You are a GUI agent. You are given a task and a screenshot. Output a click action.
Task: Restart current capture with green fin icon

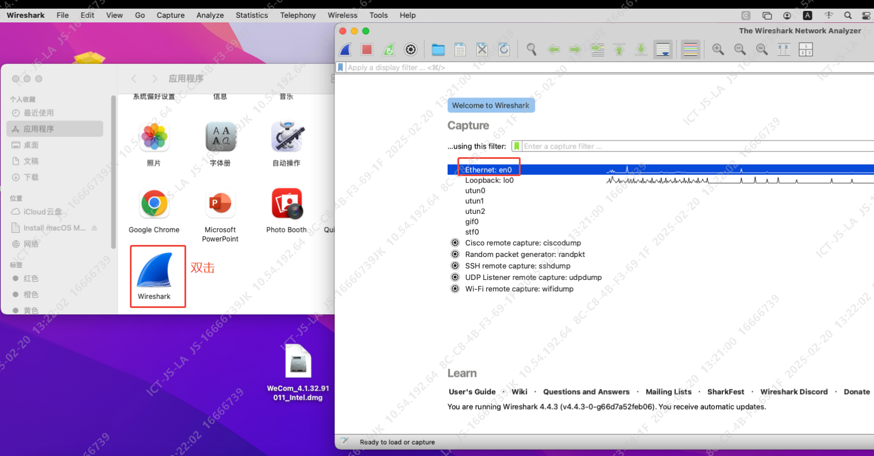(x=389, y=50)
